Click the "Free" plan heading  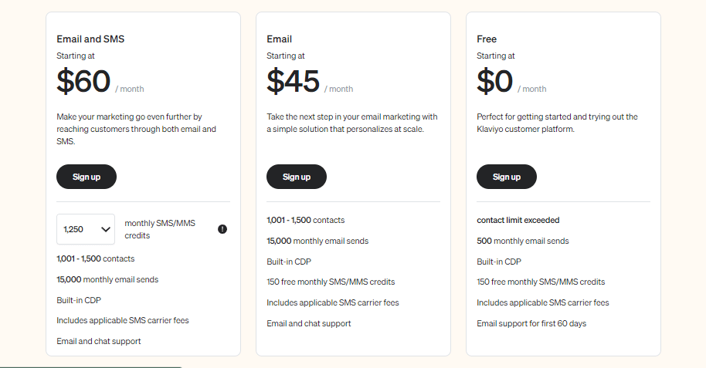[487, 39]
